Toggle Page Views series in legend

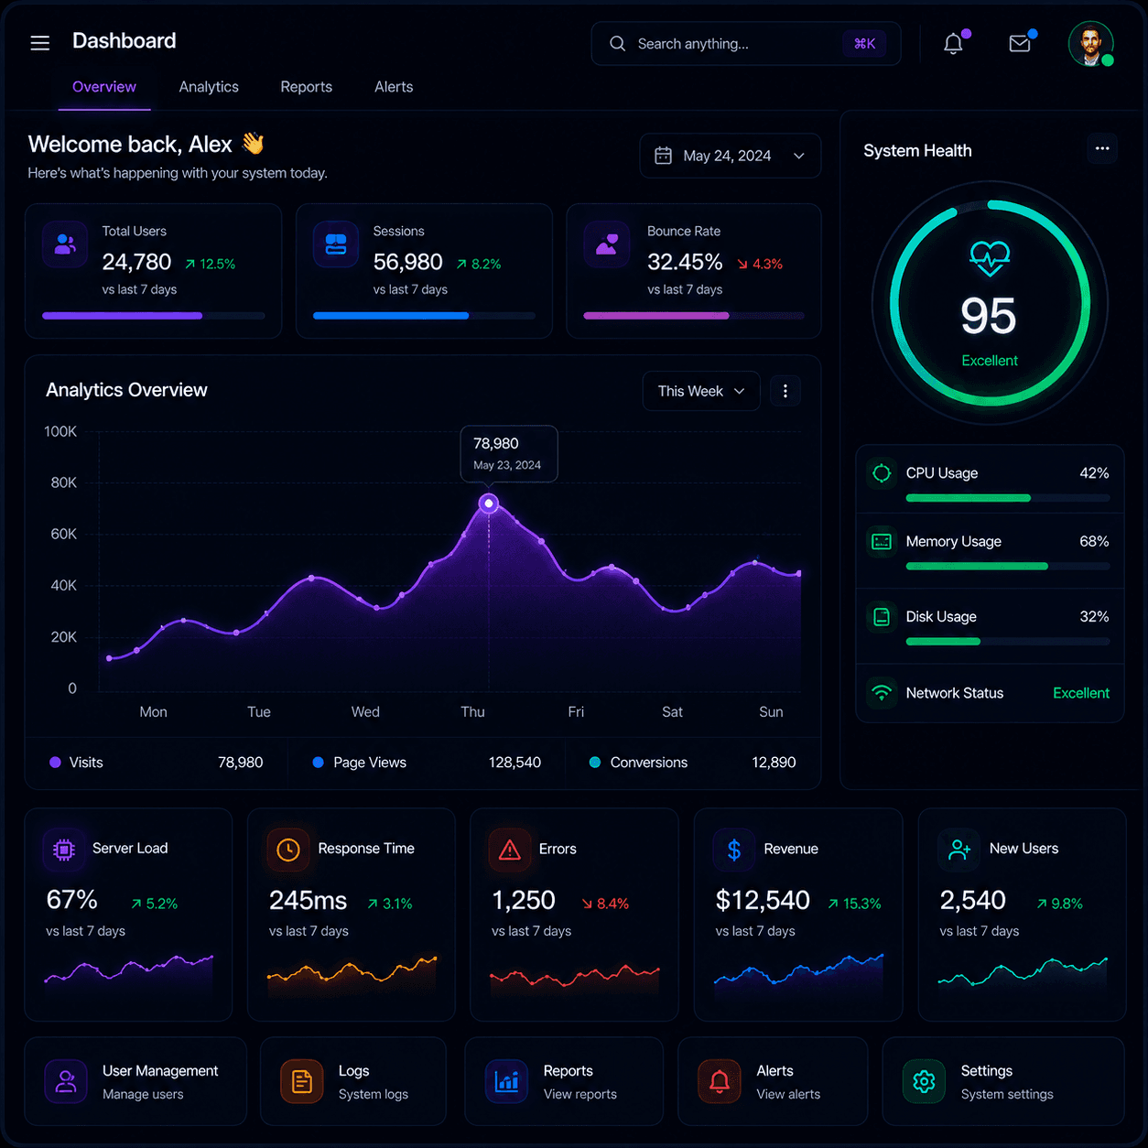tap(360, 763)
